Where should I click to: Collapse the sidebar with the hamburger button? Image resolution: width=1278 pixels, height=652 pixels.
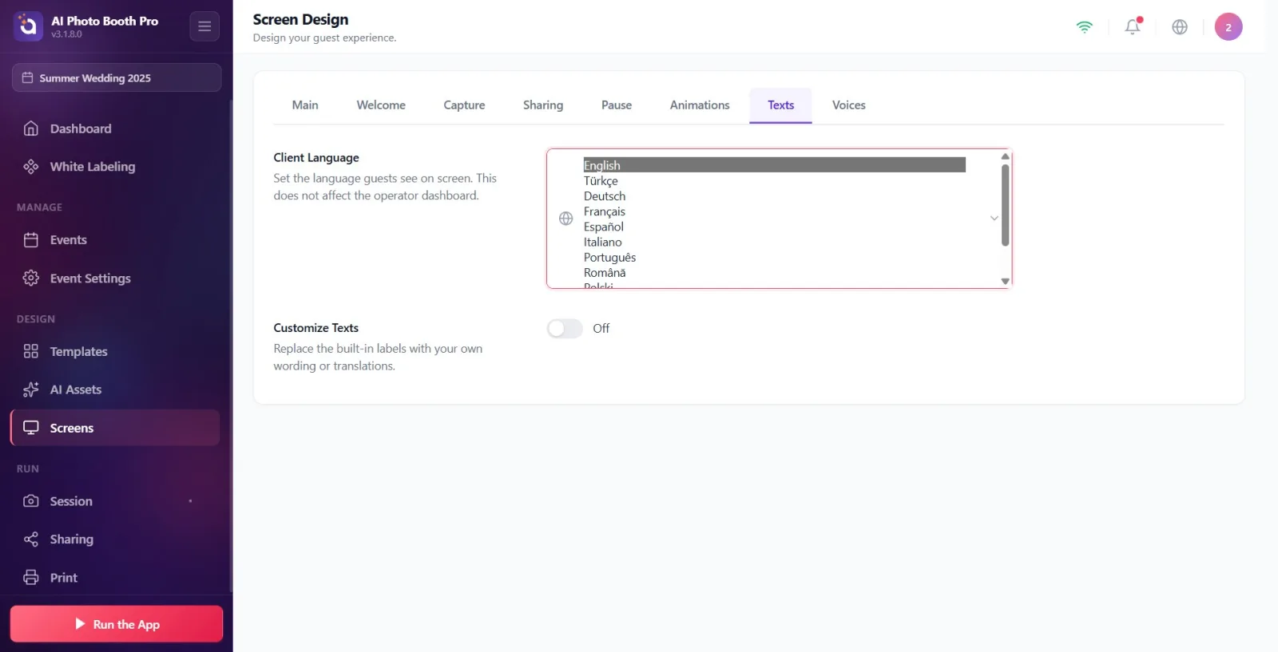pos(204,26)
